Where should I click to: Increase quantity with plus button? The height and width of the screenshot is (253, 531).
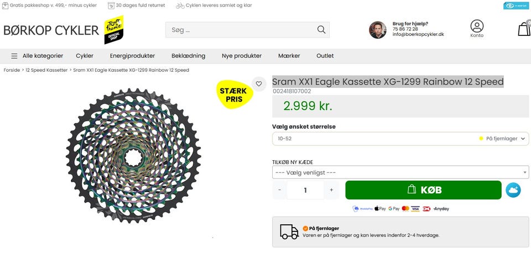tap(331, 190)
